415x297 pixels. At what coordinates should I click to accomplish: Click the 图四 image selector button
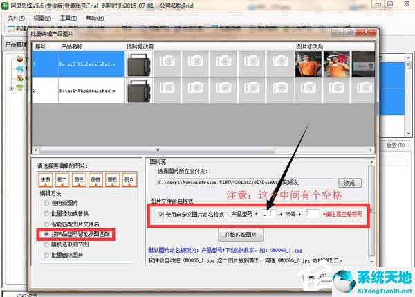[x=95, y=180]
